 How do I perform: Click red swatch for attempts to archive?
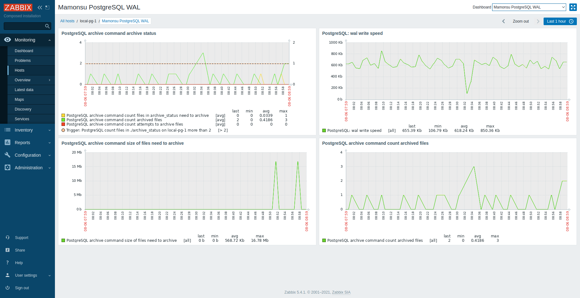pos(63,124)
